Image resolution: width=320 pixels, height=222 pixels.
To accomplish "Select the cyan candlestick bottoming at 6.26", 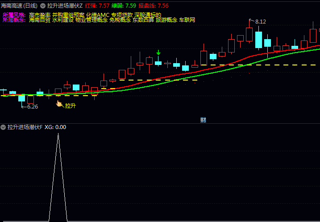I will point(21,98).
